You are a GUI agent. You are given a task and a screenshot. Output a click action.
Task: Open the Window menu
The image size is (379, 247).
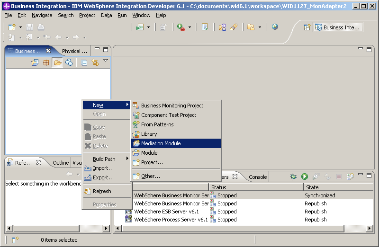pos(141,15)
